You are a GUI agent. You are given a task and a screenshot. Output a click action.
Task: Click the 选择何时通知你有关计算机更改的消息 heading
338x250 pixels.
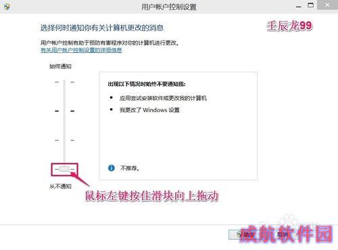(x=102, y=28)
